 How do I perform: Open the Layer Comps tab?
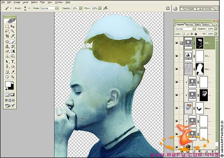point(205,9)
